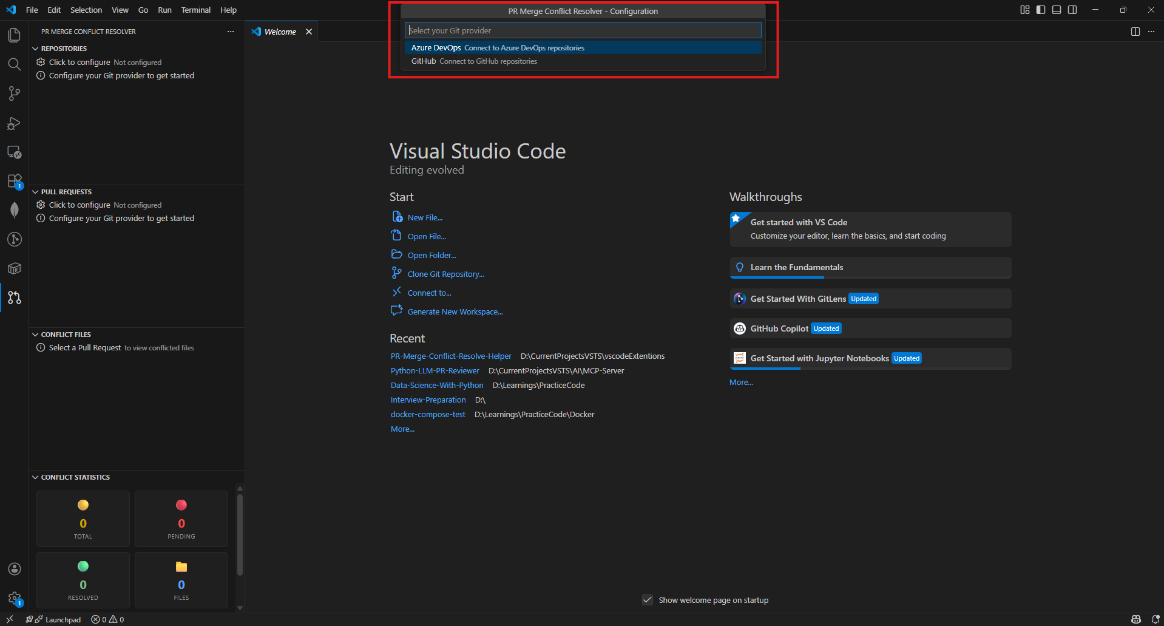Open the GitLens icon in activity bar

tap(14, 239)
